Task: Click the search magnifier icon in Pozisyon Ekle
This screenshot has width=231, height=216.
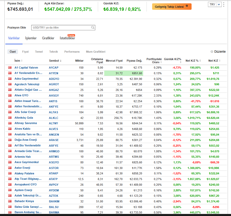Action: 92,27
